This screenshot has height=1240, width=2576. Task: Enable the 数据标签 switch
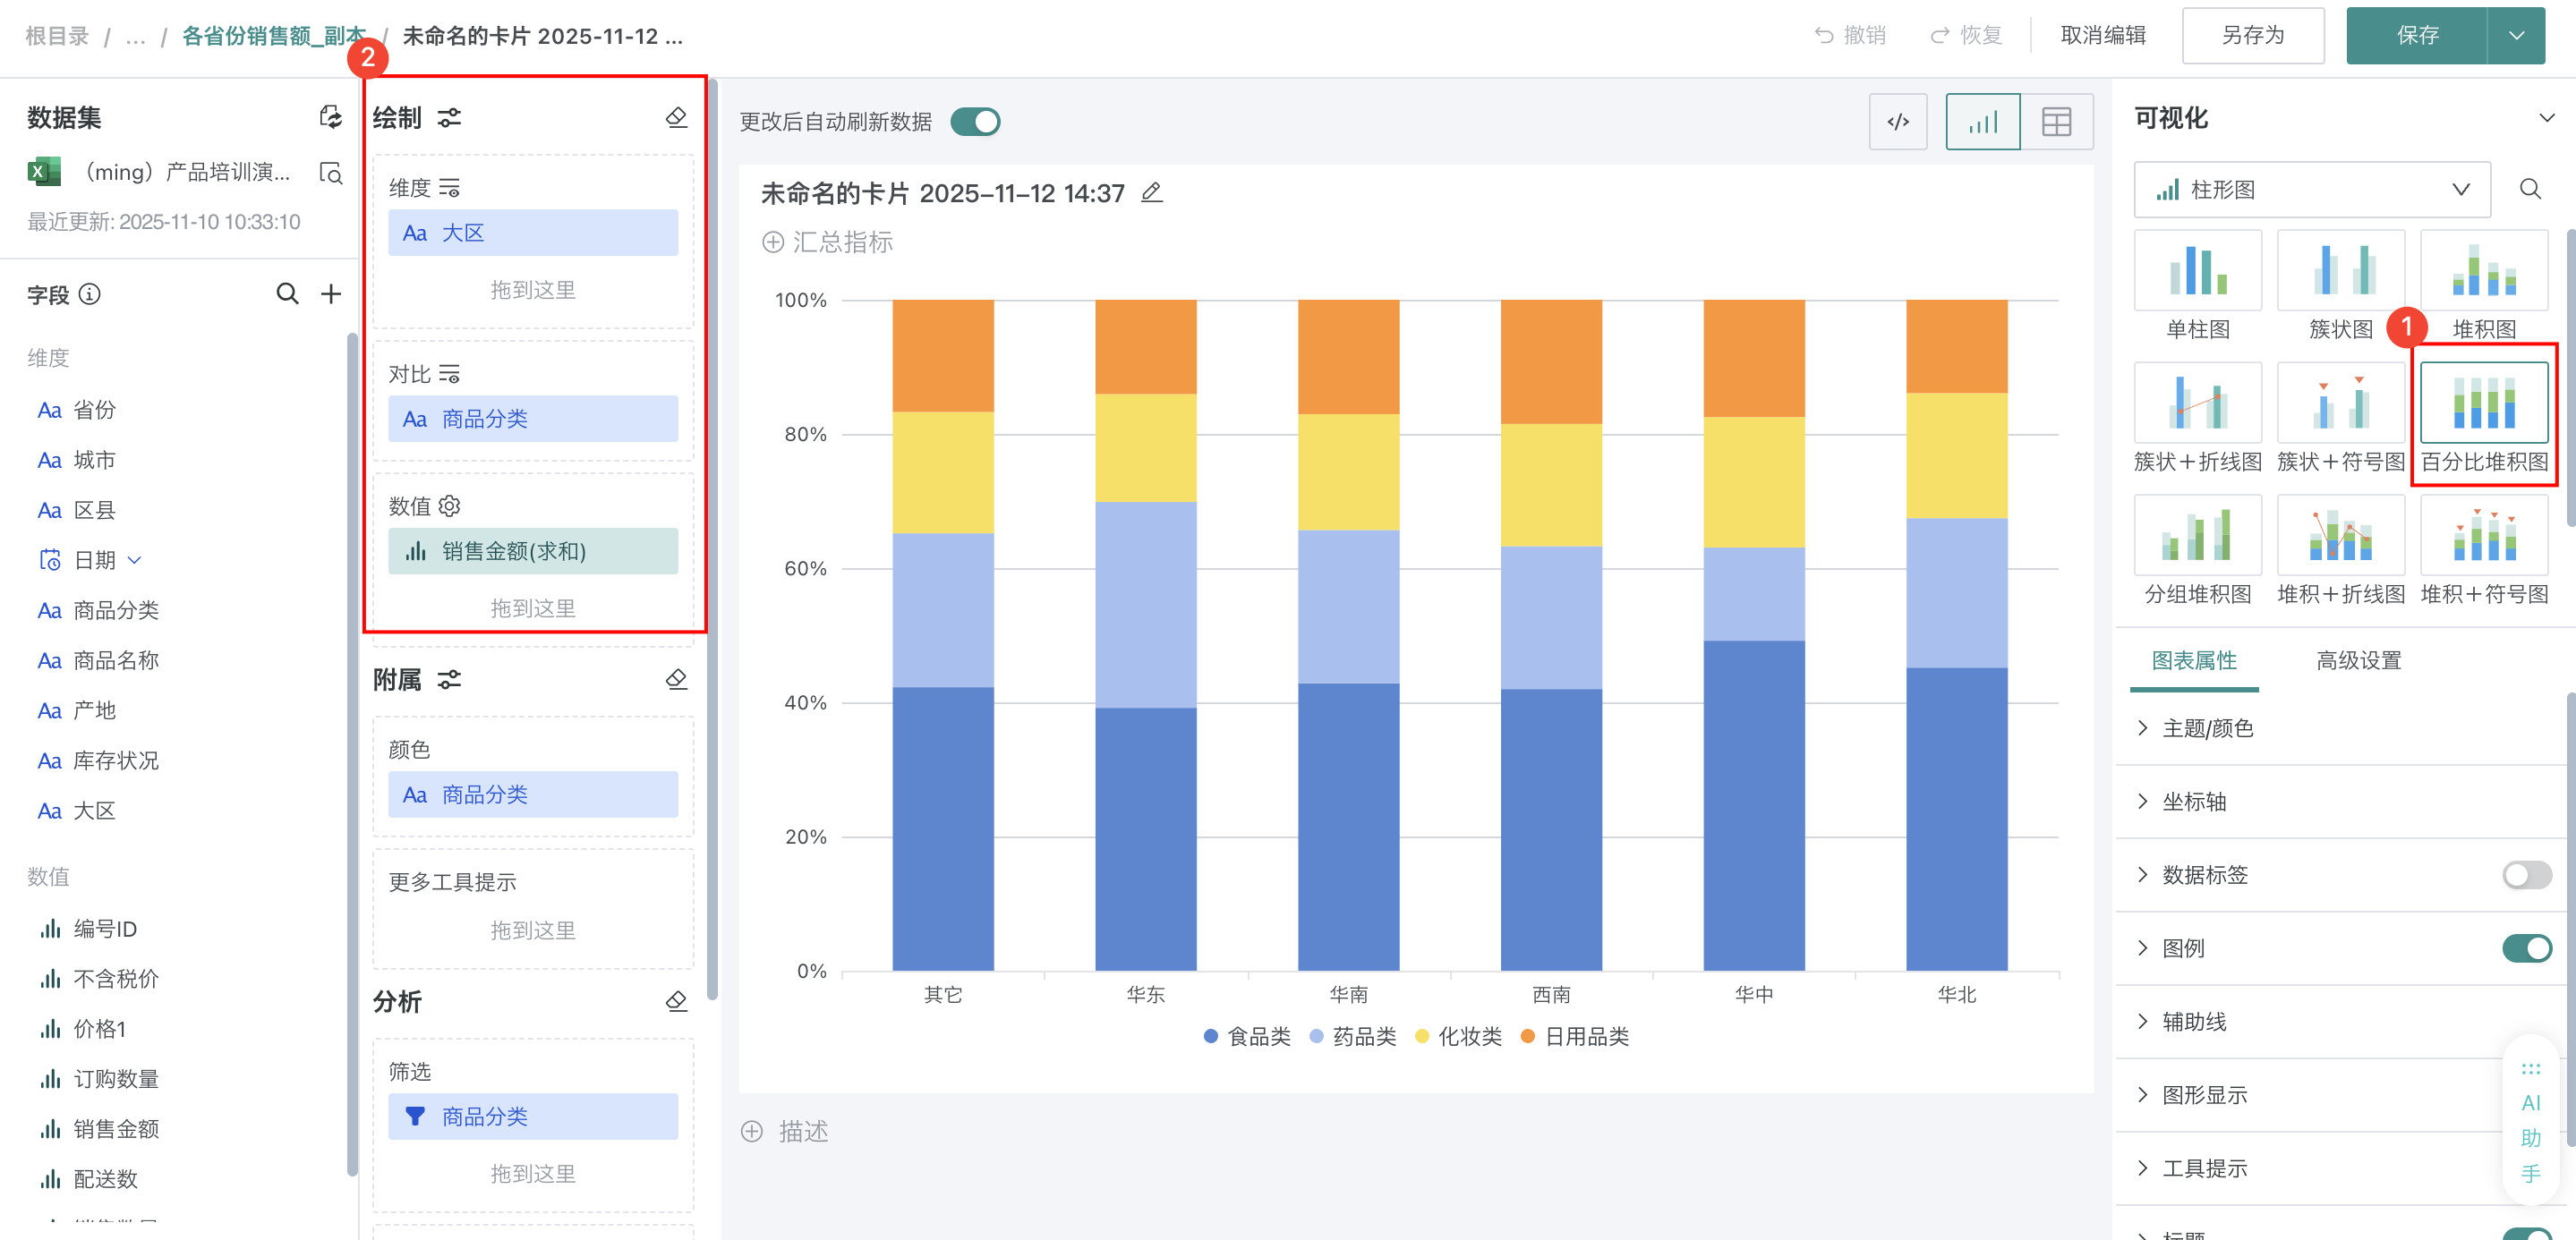coord(2526,875)
